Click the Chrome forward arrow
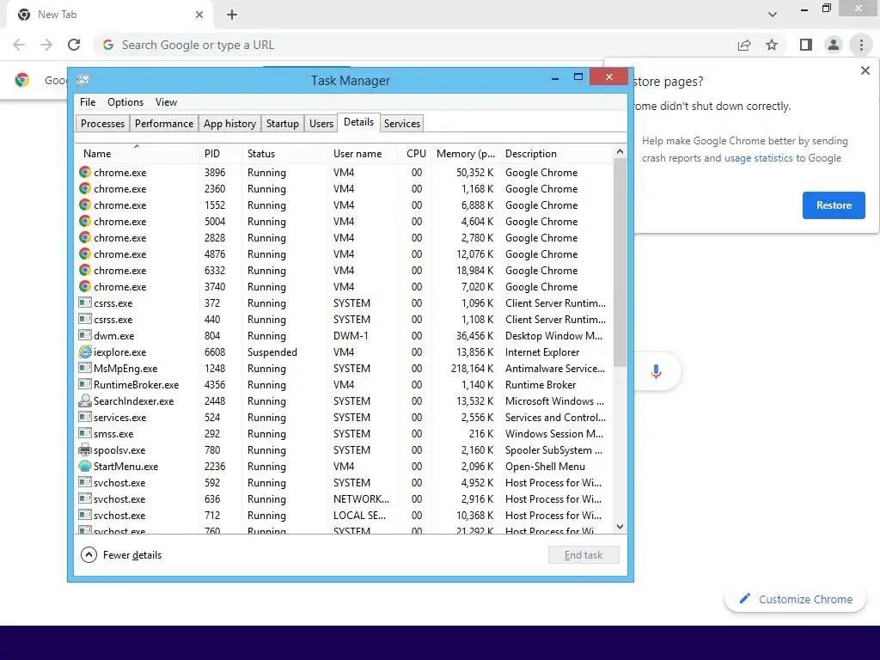Screen dimensions: 880x660 tap(46, 45)
